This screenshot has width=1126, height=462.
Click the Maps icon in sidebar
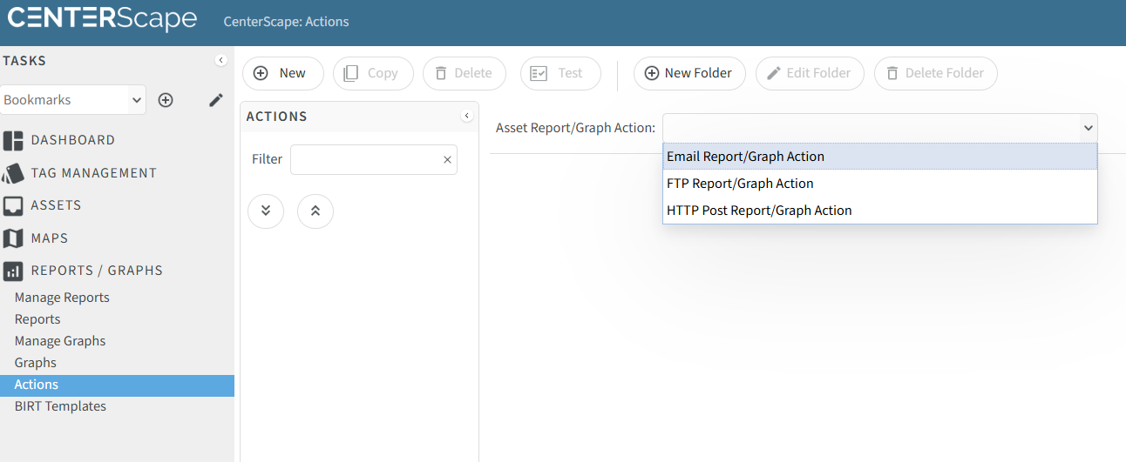point(13,238)
